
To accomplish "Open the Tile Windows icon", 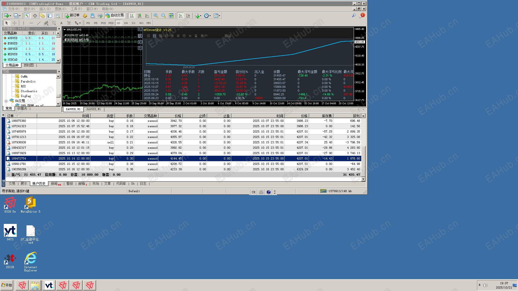I will coord(171,16).
